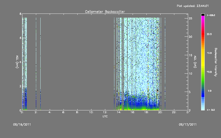The height and width of the screenshot is (138, 221).
Task: Click the "18:" hour tick on UTC axis
Action: point(146,112)
